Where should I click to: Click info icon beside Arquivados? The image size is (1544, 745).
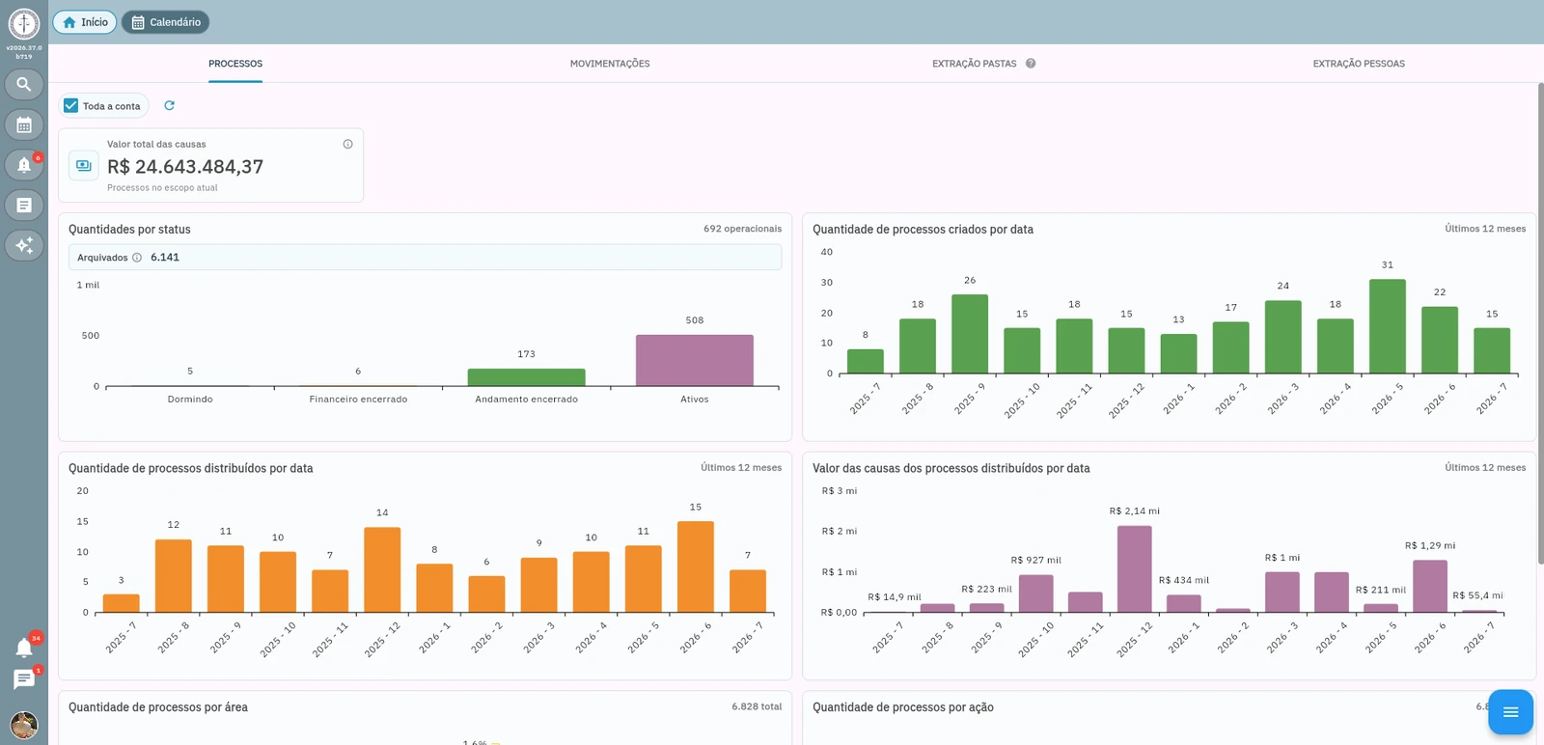[x=137, y=258]
